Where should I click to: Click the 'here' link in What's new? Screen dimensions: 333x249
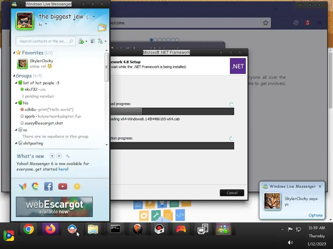coord(63,169)
